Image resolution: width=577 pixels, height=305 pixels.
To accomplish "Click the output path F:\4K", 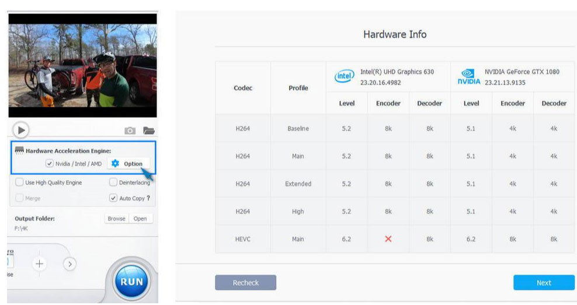I will click(x=21, y=228).
